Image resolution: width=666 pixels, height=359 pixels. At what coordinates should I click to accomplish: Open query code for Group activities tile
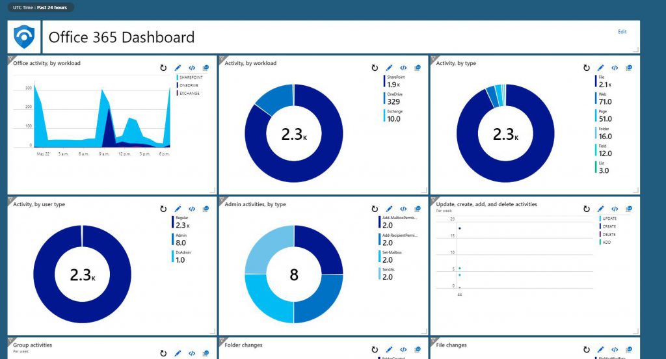(192, 353)
